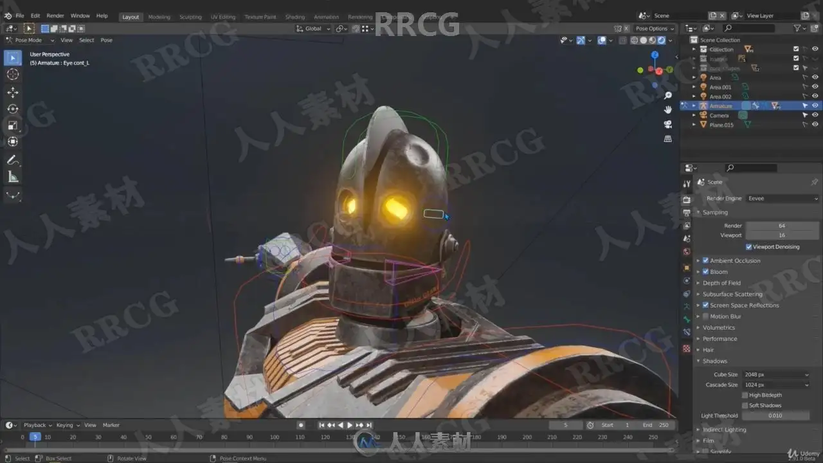
Task: Hide the Camera object in outliner
Action: [815, 115]
